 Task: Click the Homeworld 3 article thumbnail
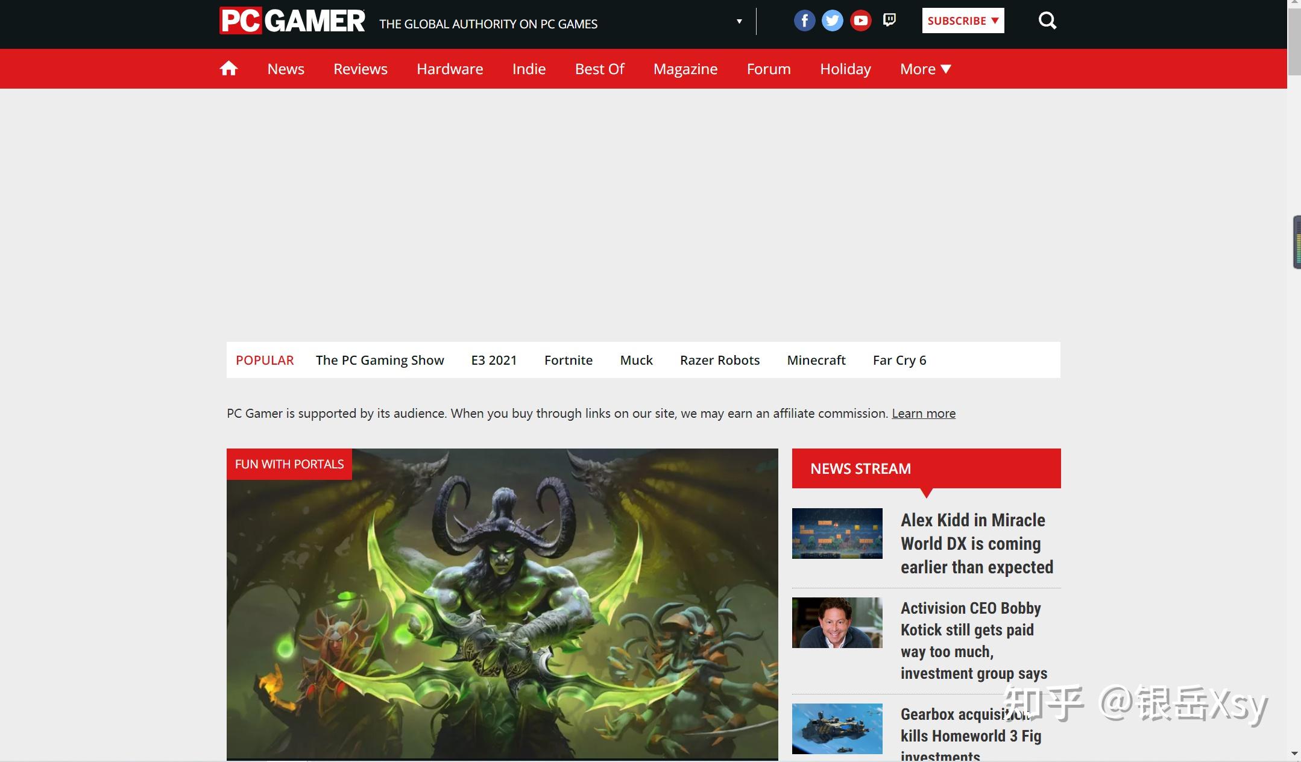point(837,728)
